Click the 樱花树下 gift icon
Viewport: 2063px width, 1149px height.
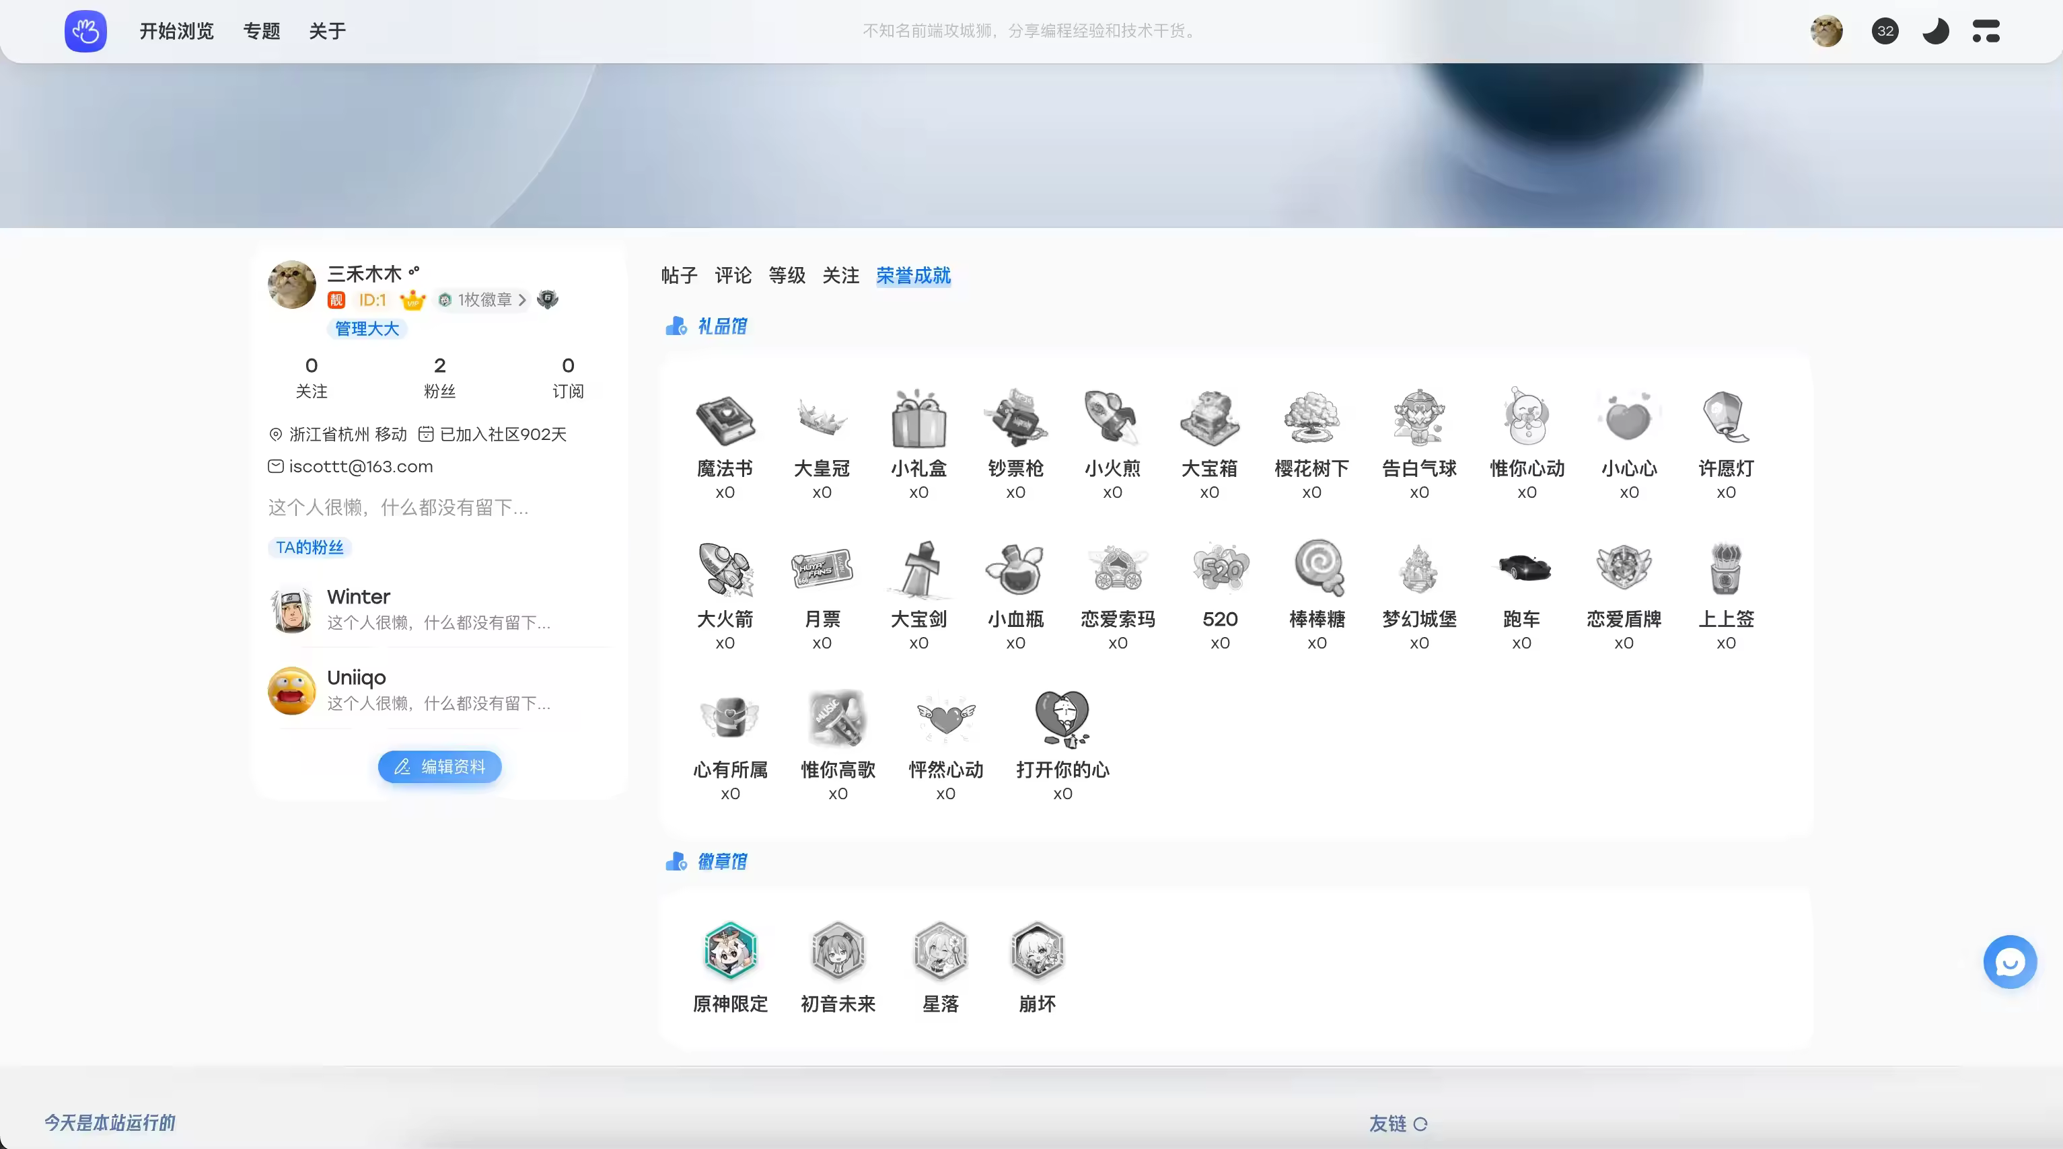point(1312,418)
